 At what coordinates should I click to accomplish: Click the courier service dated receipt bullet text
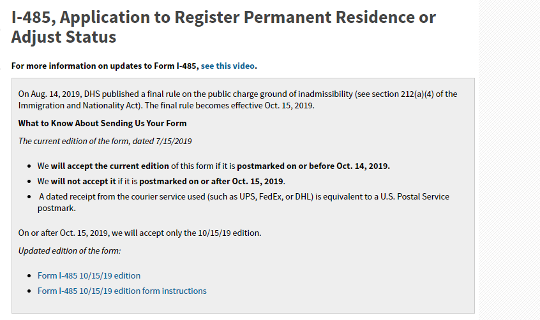tap(243, 202)
